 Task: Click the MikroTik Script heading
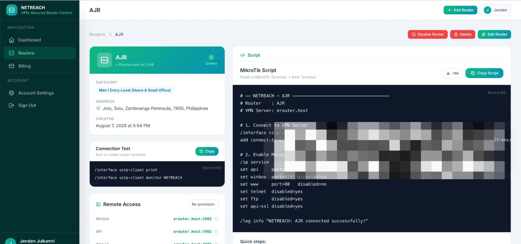(258, 70)
